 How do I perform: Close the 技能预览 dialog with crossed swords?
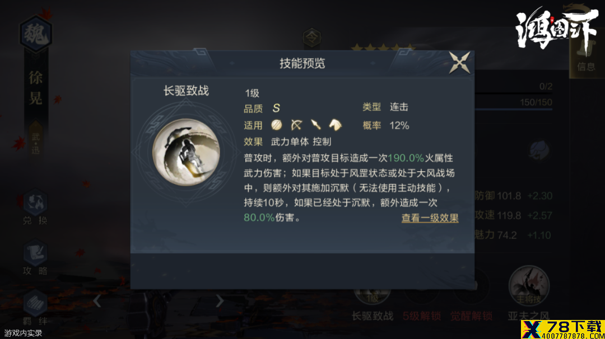pos(459,63)
